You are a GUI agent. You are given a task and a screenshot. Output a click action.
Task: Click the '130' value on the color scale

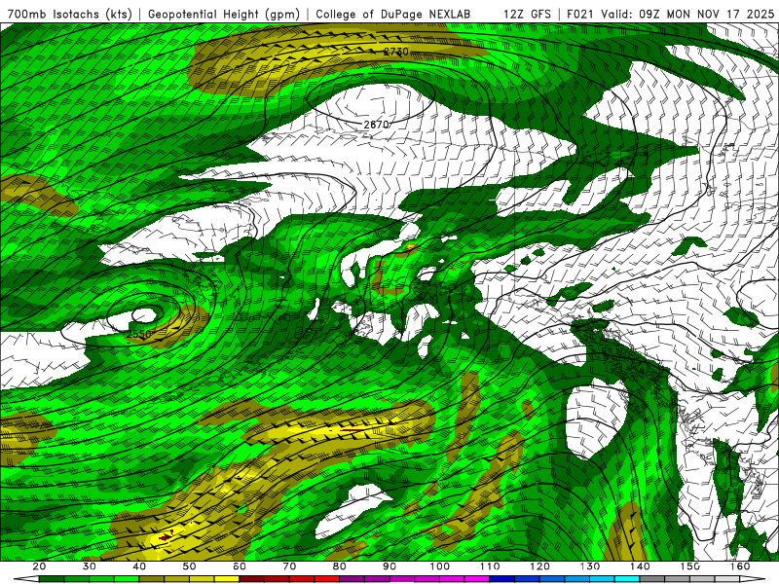point(590,566)
